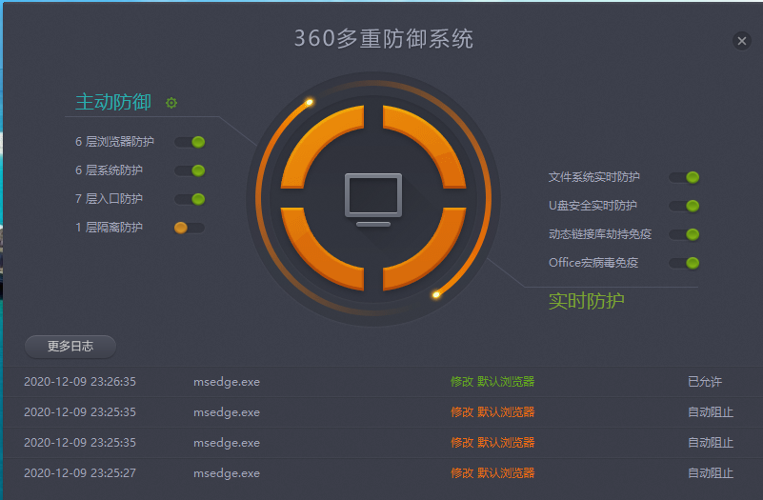
Task: Click the central monitor icon
Action: 373,199
